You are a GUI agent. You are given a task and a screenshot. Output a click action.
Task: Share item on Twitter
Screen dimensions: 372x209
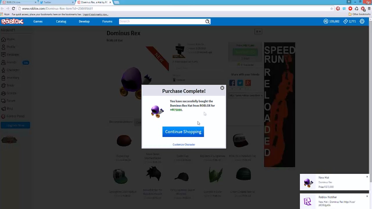point(240,83)
